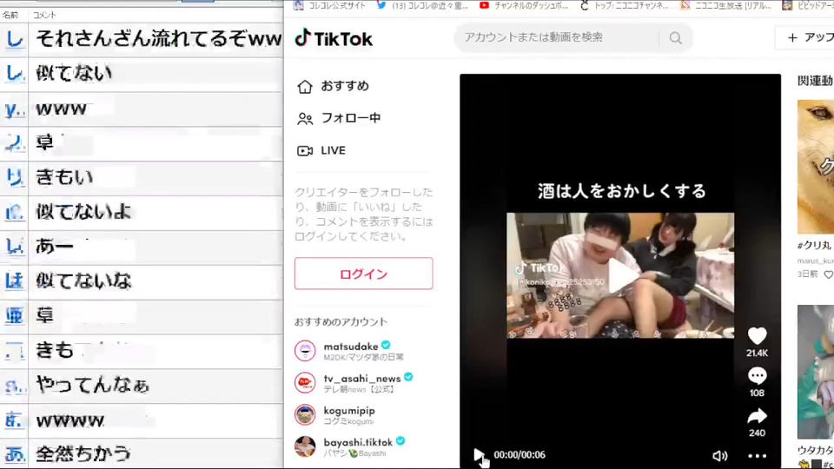Click matsudake profile avatar
The height and width of the screenshot is (469, 834).
coord(305,351)
